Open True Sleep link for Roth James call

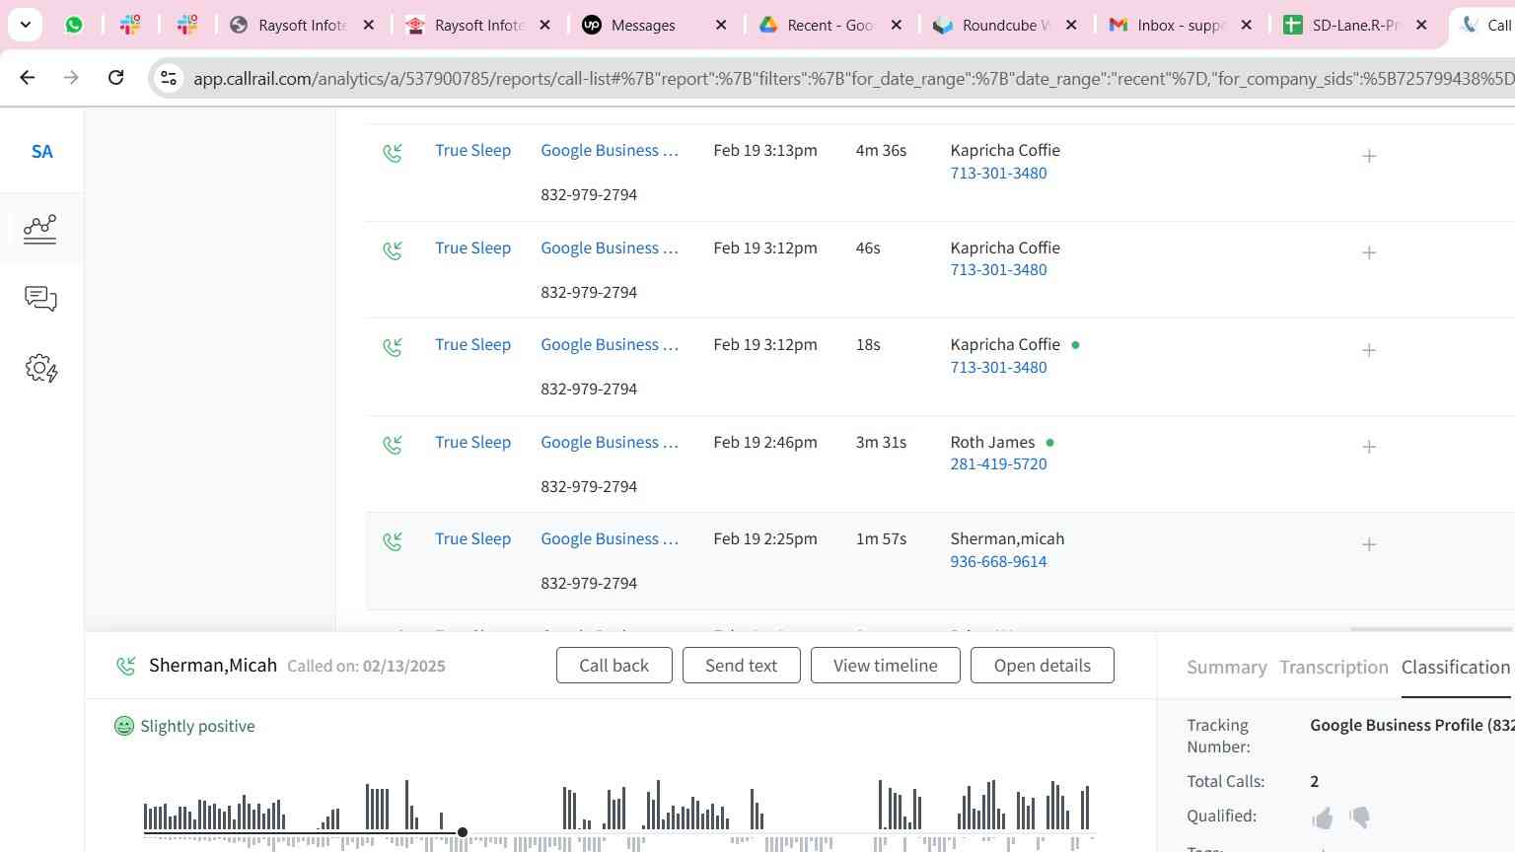pyautogui.click(x=472, y=443)
